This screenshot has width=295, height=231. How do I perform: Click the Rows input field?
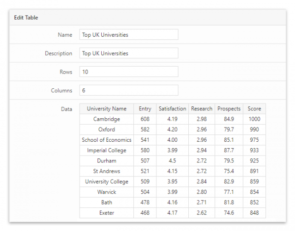[x=128, y=72]
